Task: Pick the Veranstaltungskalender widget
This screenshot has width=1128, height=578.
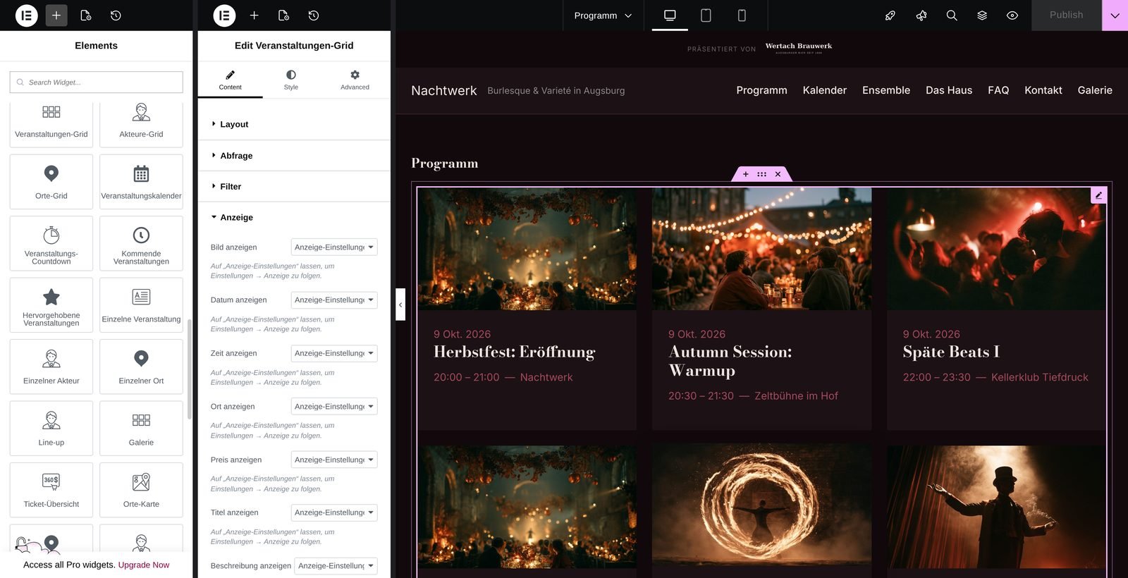Action: coord(141,182)
